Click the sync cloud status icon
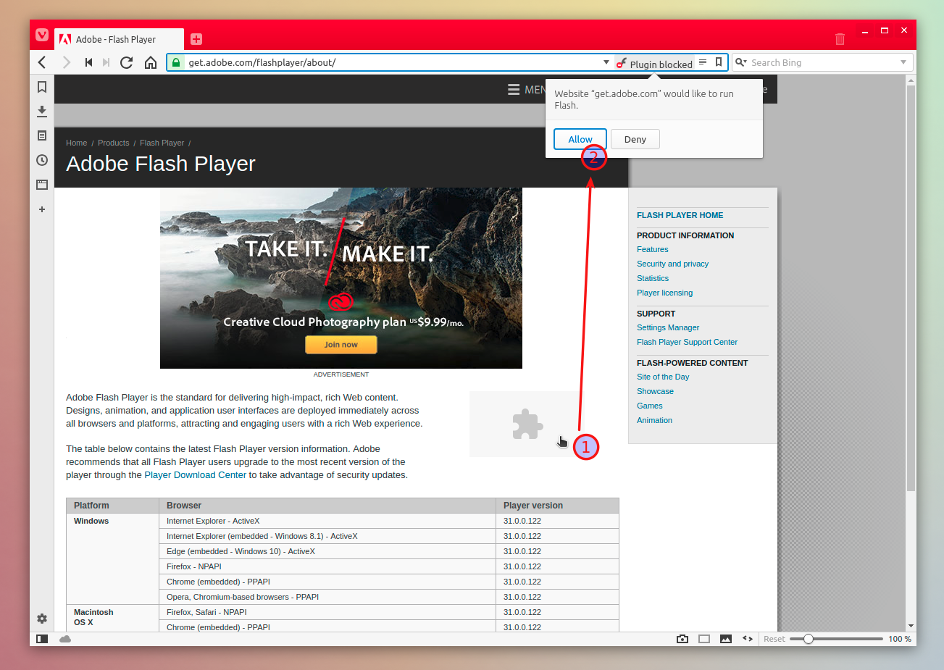The width and height of the screenshot is (944, 670). click(x=65, y=639)
